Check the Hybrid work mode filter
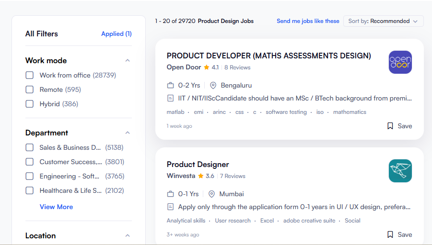 pyautogui.click(x=29, y=104)
